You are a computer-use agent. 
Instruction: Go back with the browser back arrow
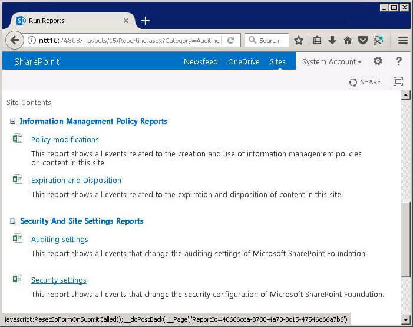[15, 40]
